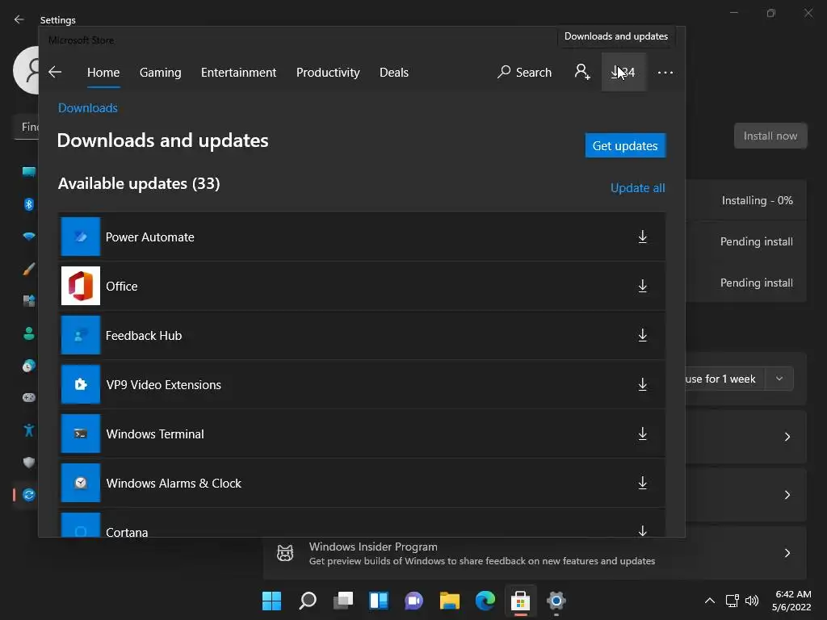Screen dimensions: 827x620
Task: Click the Windows Terminal app icon
Action: (x=81, y=434)
